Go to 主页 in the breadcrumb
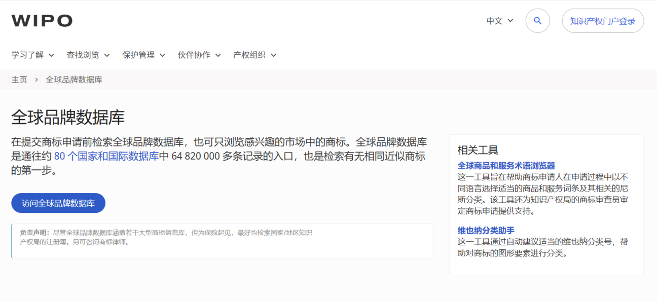 (19, 80)
